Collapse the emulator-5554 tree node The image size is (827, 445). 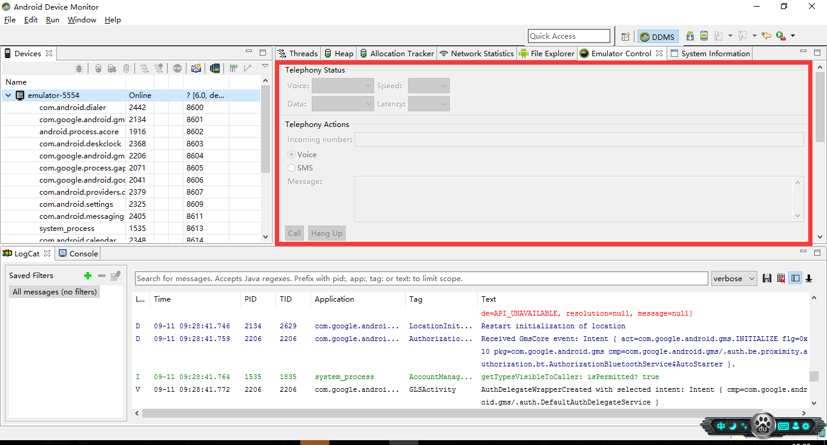coord(8,96)
